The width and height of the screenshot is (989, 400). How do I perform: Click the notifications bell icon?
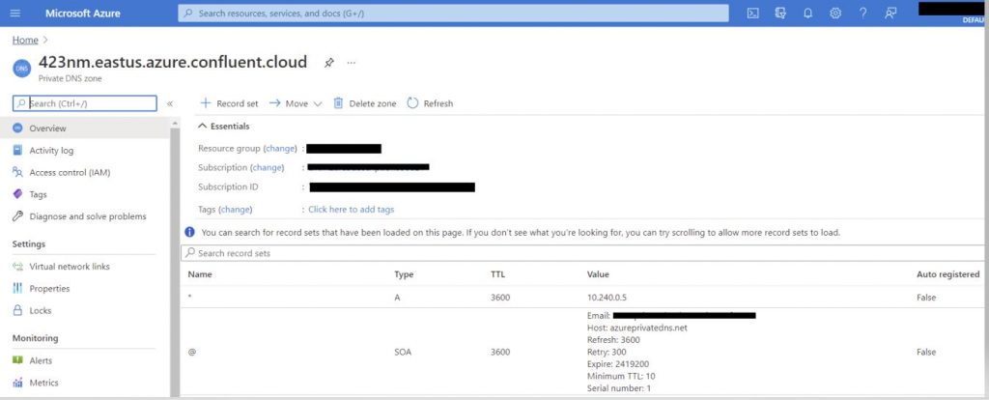point(807,14)
